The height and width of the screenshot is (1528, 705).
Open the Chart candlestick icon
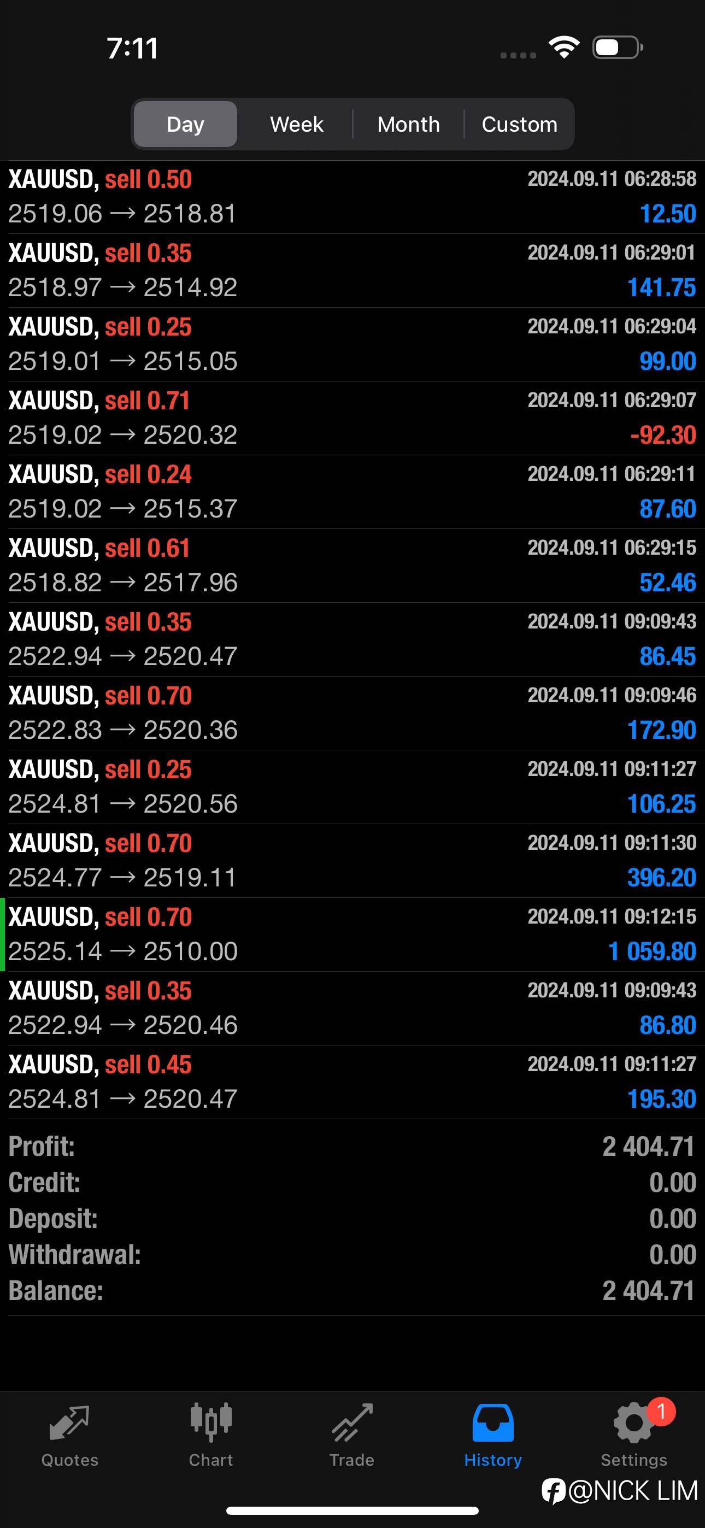210,1422
